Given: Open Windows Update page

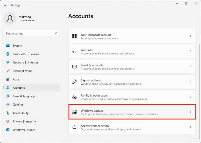Looking at the screenshot, I should pyautogui.click(x=24, y=130).
